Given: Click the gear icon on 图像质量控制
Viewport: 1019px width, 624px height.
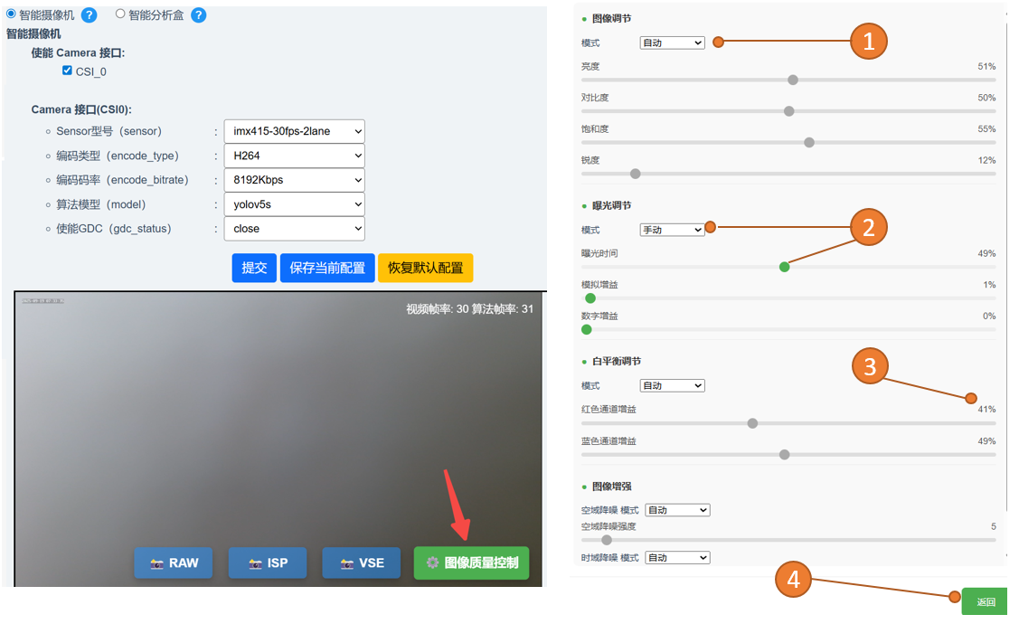Looking at the screenshot, I should coord(432,563).
